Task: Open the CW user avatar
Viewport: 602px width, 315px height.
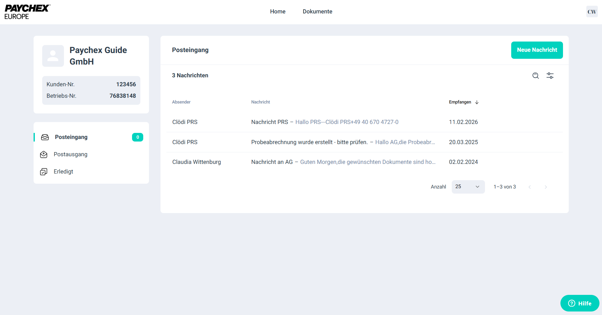Action: click(591, 12)
